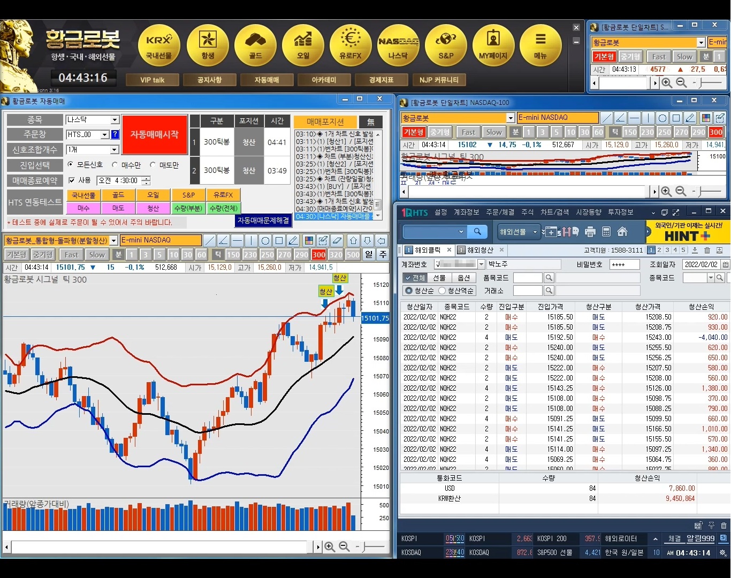The width and height of the screenshot is (731, 578).
Task: Select 300 tick button in main chart
Action: [x=319, y=255]
